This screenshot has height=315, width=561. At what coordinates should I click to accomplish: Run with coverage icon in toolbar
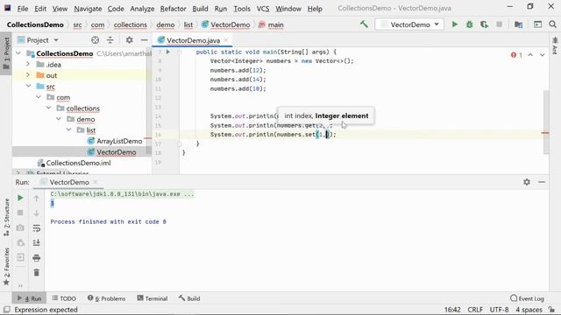click(x=484, y=24)
